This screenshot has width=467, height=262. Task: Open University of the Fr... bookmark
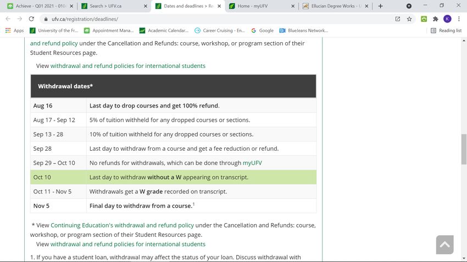[x=54, y=30]
